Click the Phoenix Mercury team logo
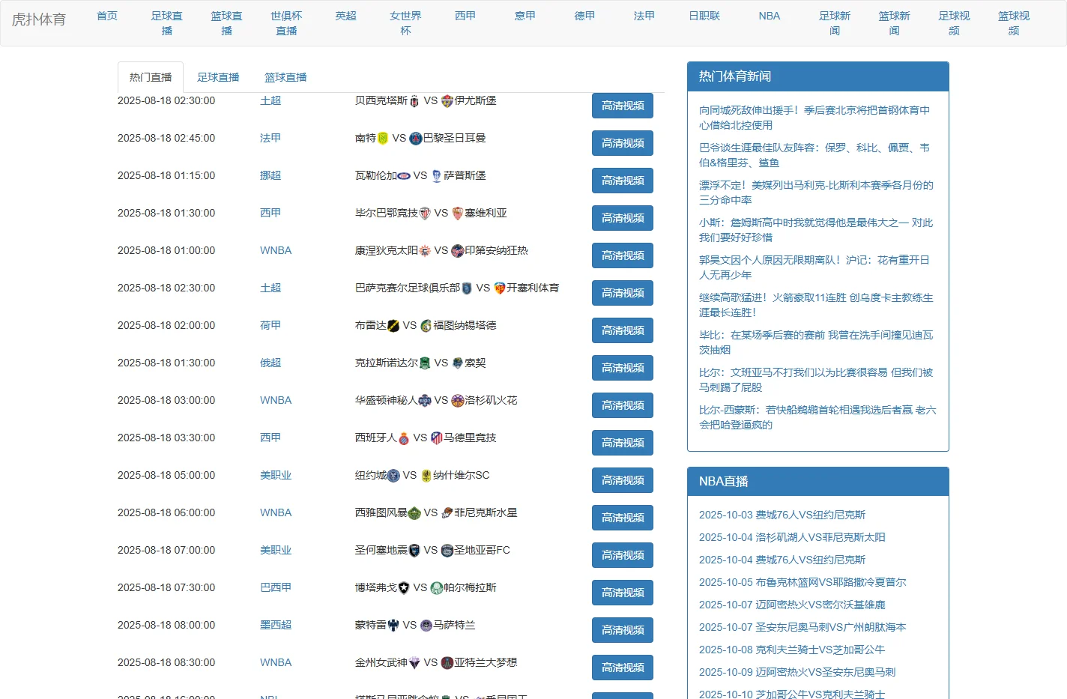The image size is (1067, 699). tap(447, 513)
